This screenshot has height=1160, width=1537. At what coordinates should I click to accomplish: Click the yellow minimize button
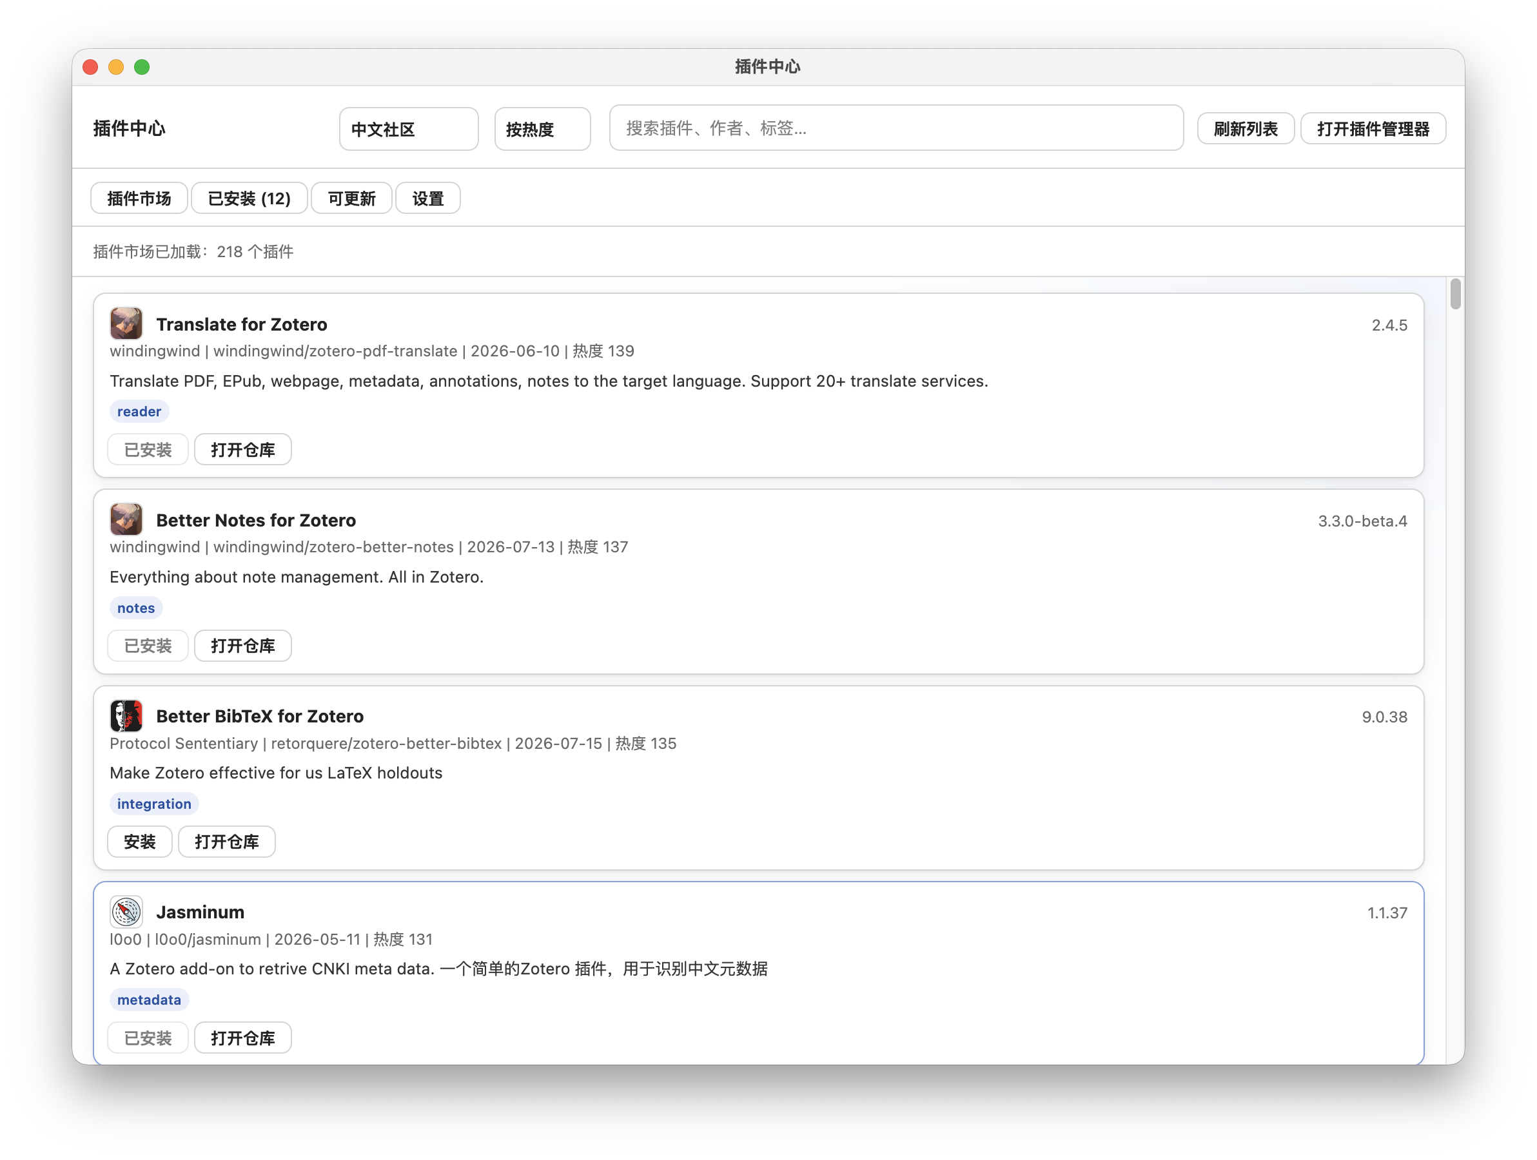tap(116, 66)
